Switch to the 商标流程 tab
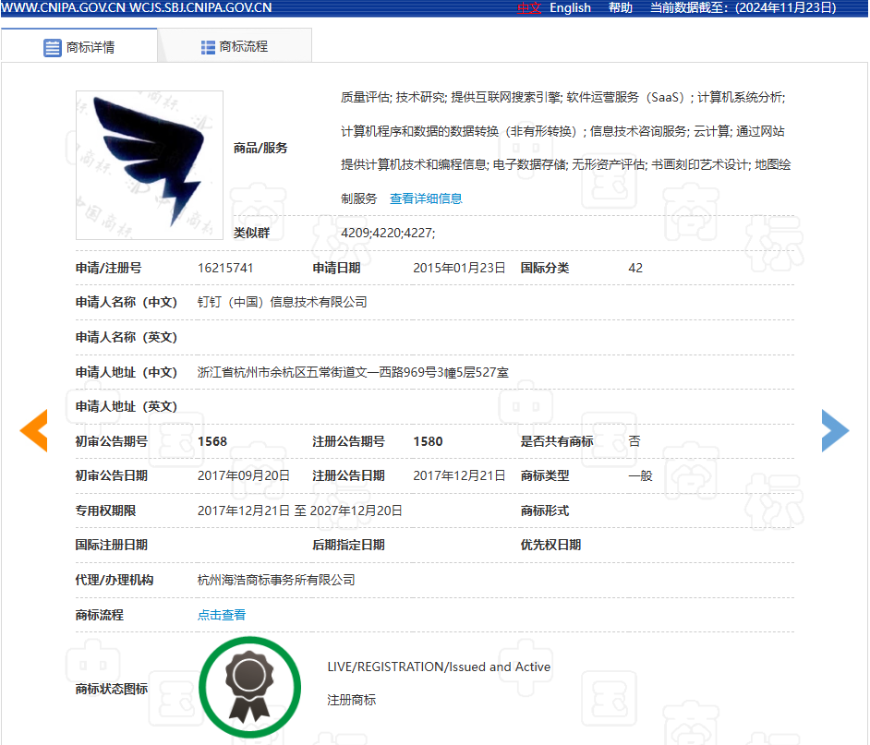870x745 pixels. tap(235, 45)
